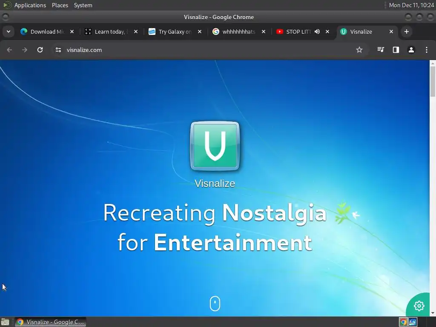The image size is (436, 327).
Task: Click the window menu button in title bar
Action: [5, 17]
